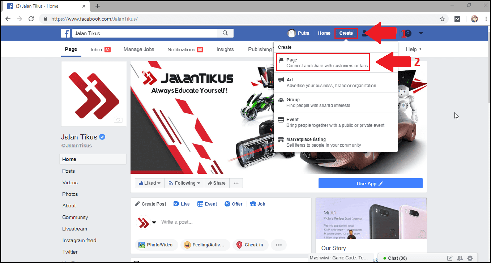The height and width of the screenshot is (263, 491).
Task: Click the Facebook search input field
Action: click(145, 33)
